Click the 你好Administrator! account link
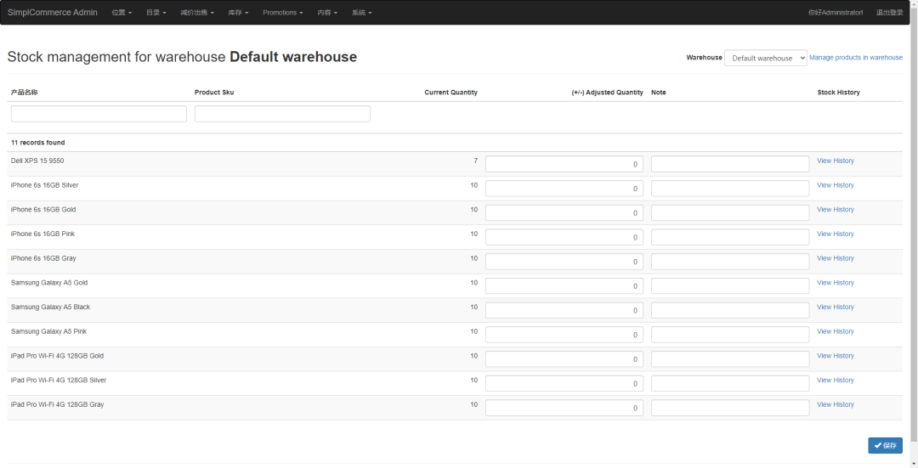This screenshot has width=918, height=468. (836, 12)
